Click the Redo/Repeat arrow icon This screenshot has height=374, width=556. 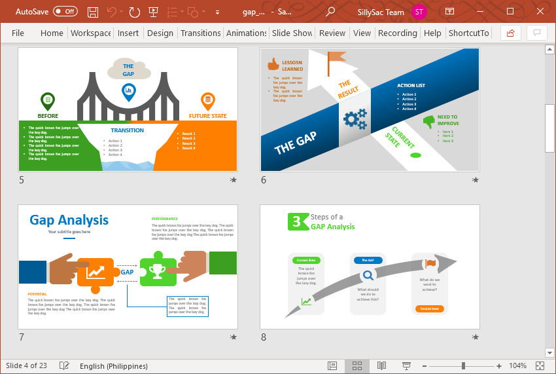[x=135, y=12]
